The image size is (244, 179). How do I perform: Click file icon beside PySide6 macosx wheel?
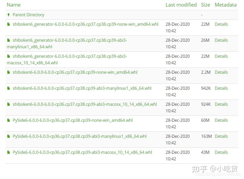[9, 152]
